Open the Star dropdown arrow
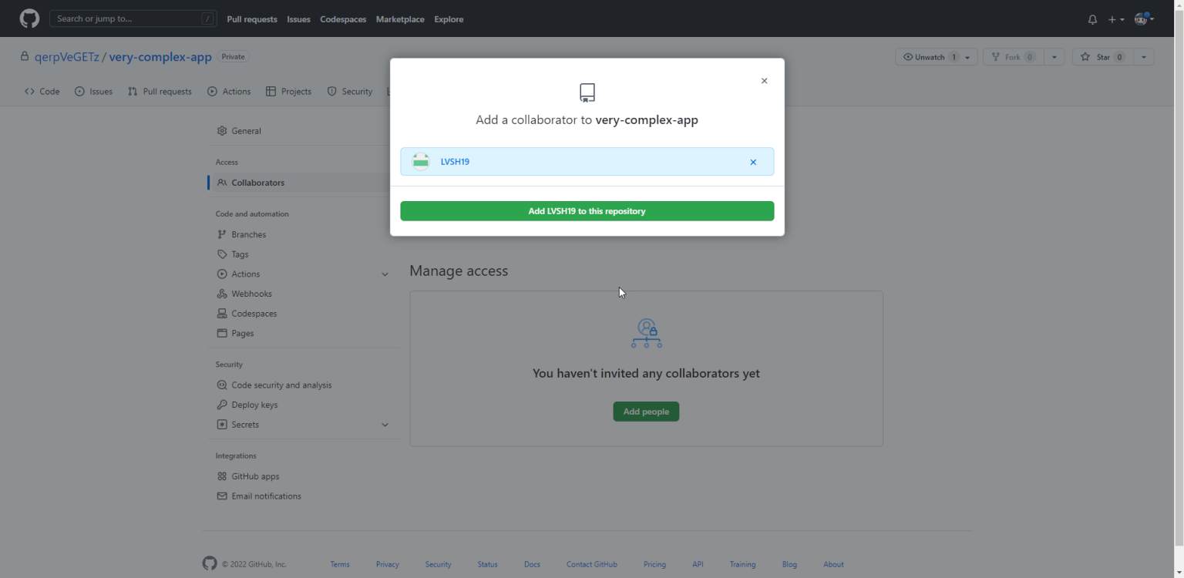 (x=1144, y=57)
